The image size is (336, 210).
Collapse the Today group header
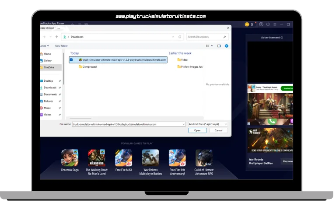(x=74, y=53)
